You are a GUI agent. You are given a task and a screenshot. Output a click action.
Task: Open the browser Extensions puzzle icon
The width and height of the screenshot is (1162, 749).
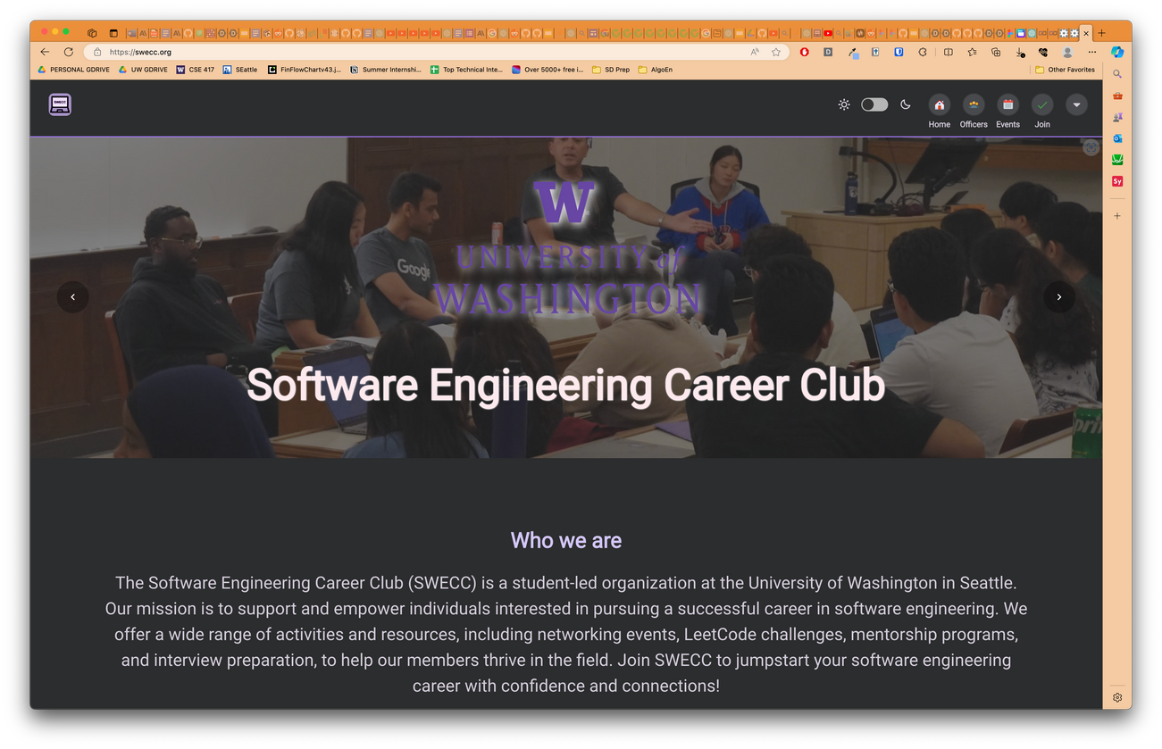click(x=923, y=53)
